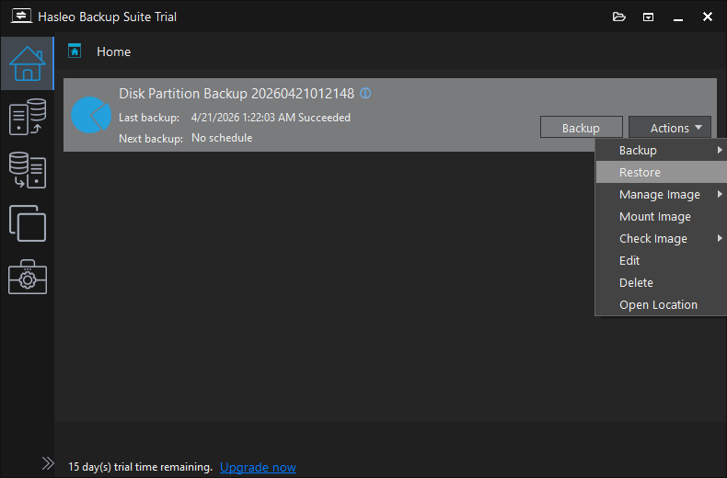Viewport: 727px width, 478px height.
Task: Choose Delete from the Actions menu
Action: click(661, 282)
